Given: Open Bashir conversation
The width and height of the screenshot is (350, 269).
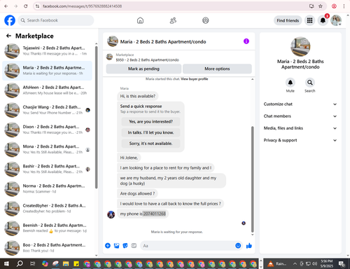Looking at the screenshot, I should tap(47, 169).
